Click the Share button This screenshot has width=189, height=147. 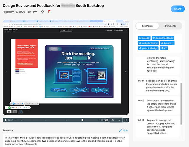click(x=177, y=9)
